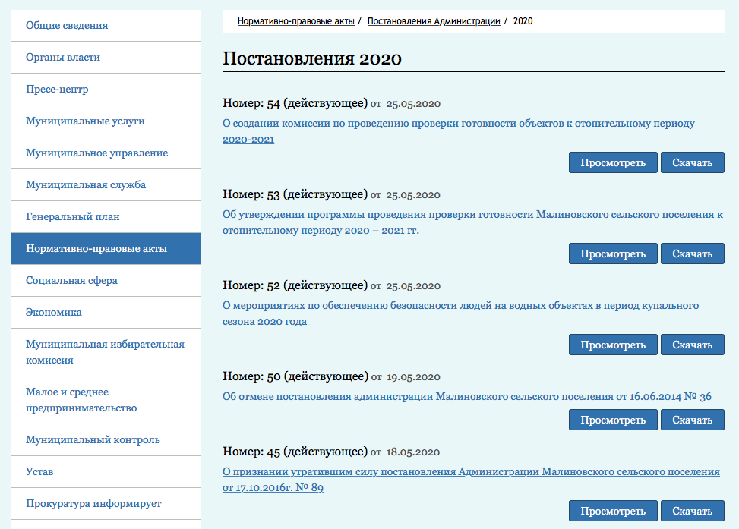Image resolution: width=739 pixels, height=529 pixels.
Task: Click the date 19.05.2020 of resolution 50
Action: point(413,377)
